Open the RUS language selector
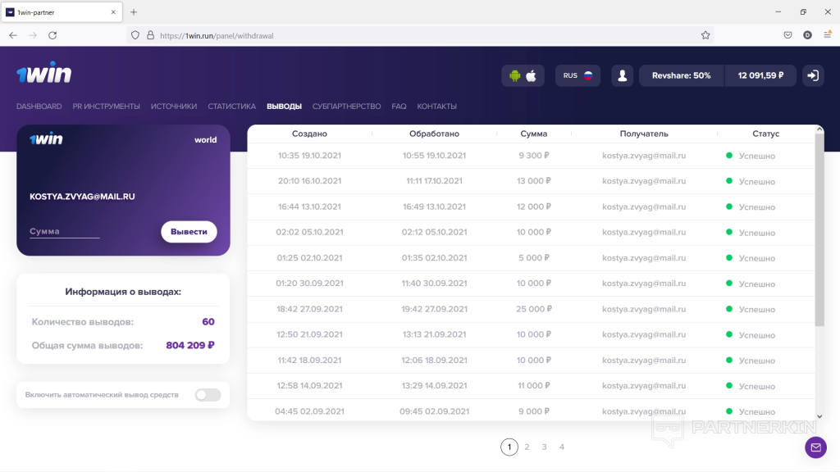The height and width of the screenshot is (472, 840). (x=577, y=75)
